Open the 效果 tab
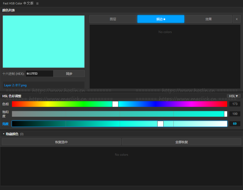The width and height of the screenshot is (243, 190). tap(208, 19)
